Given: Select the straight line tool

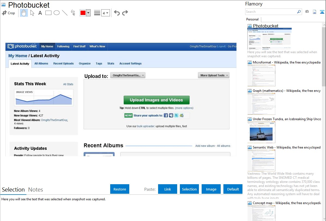Looking at the screenshot, I should [65, 13].
